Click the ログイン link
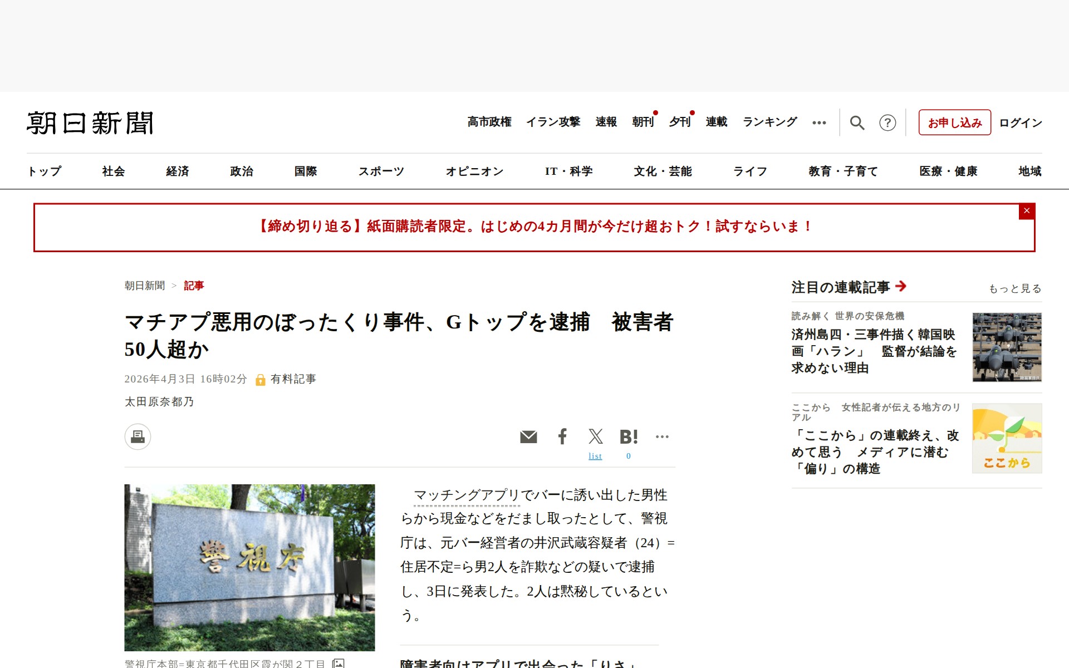Screen dimensions: 1069x668 coord(1020,122)
